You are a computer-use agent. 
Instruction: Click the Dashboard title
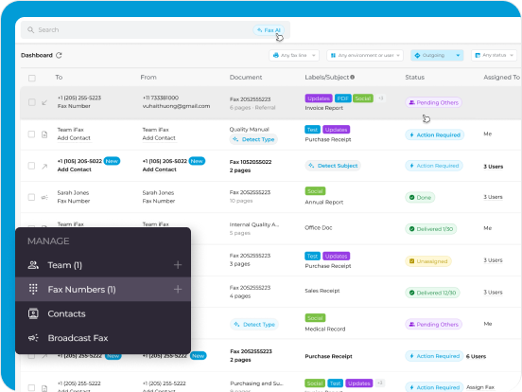click(x=37, y=55)
